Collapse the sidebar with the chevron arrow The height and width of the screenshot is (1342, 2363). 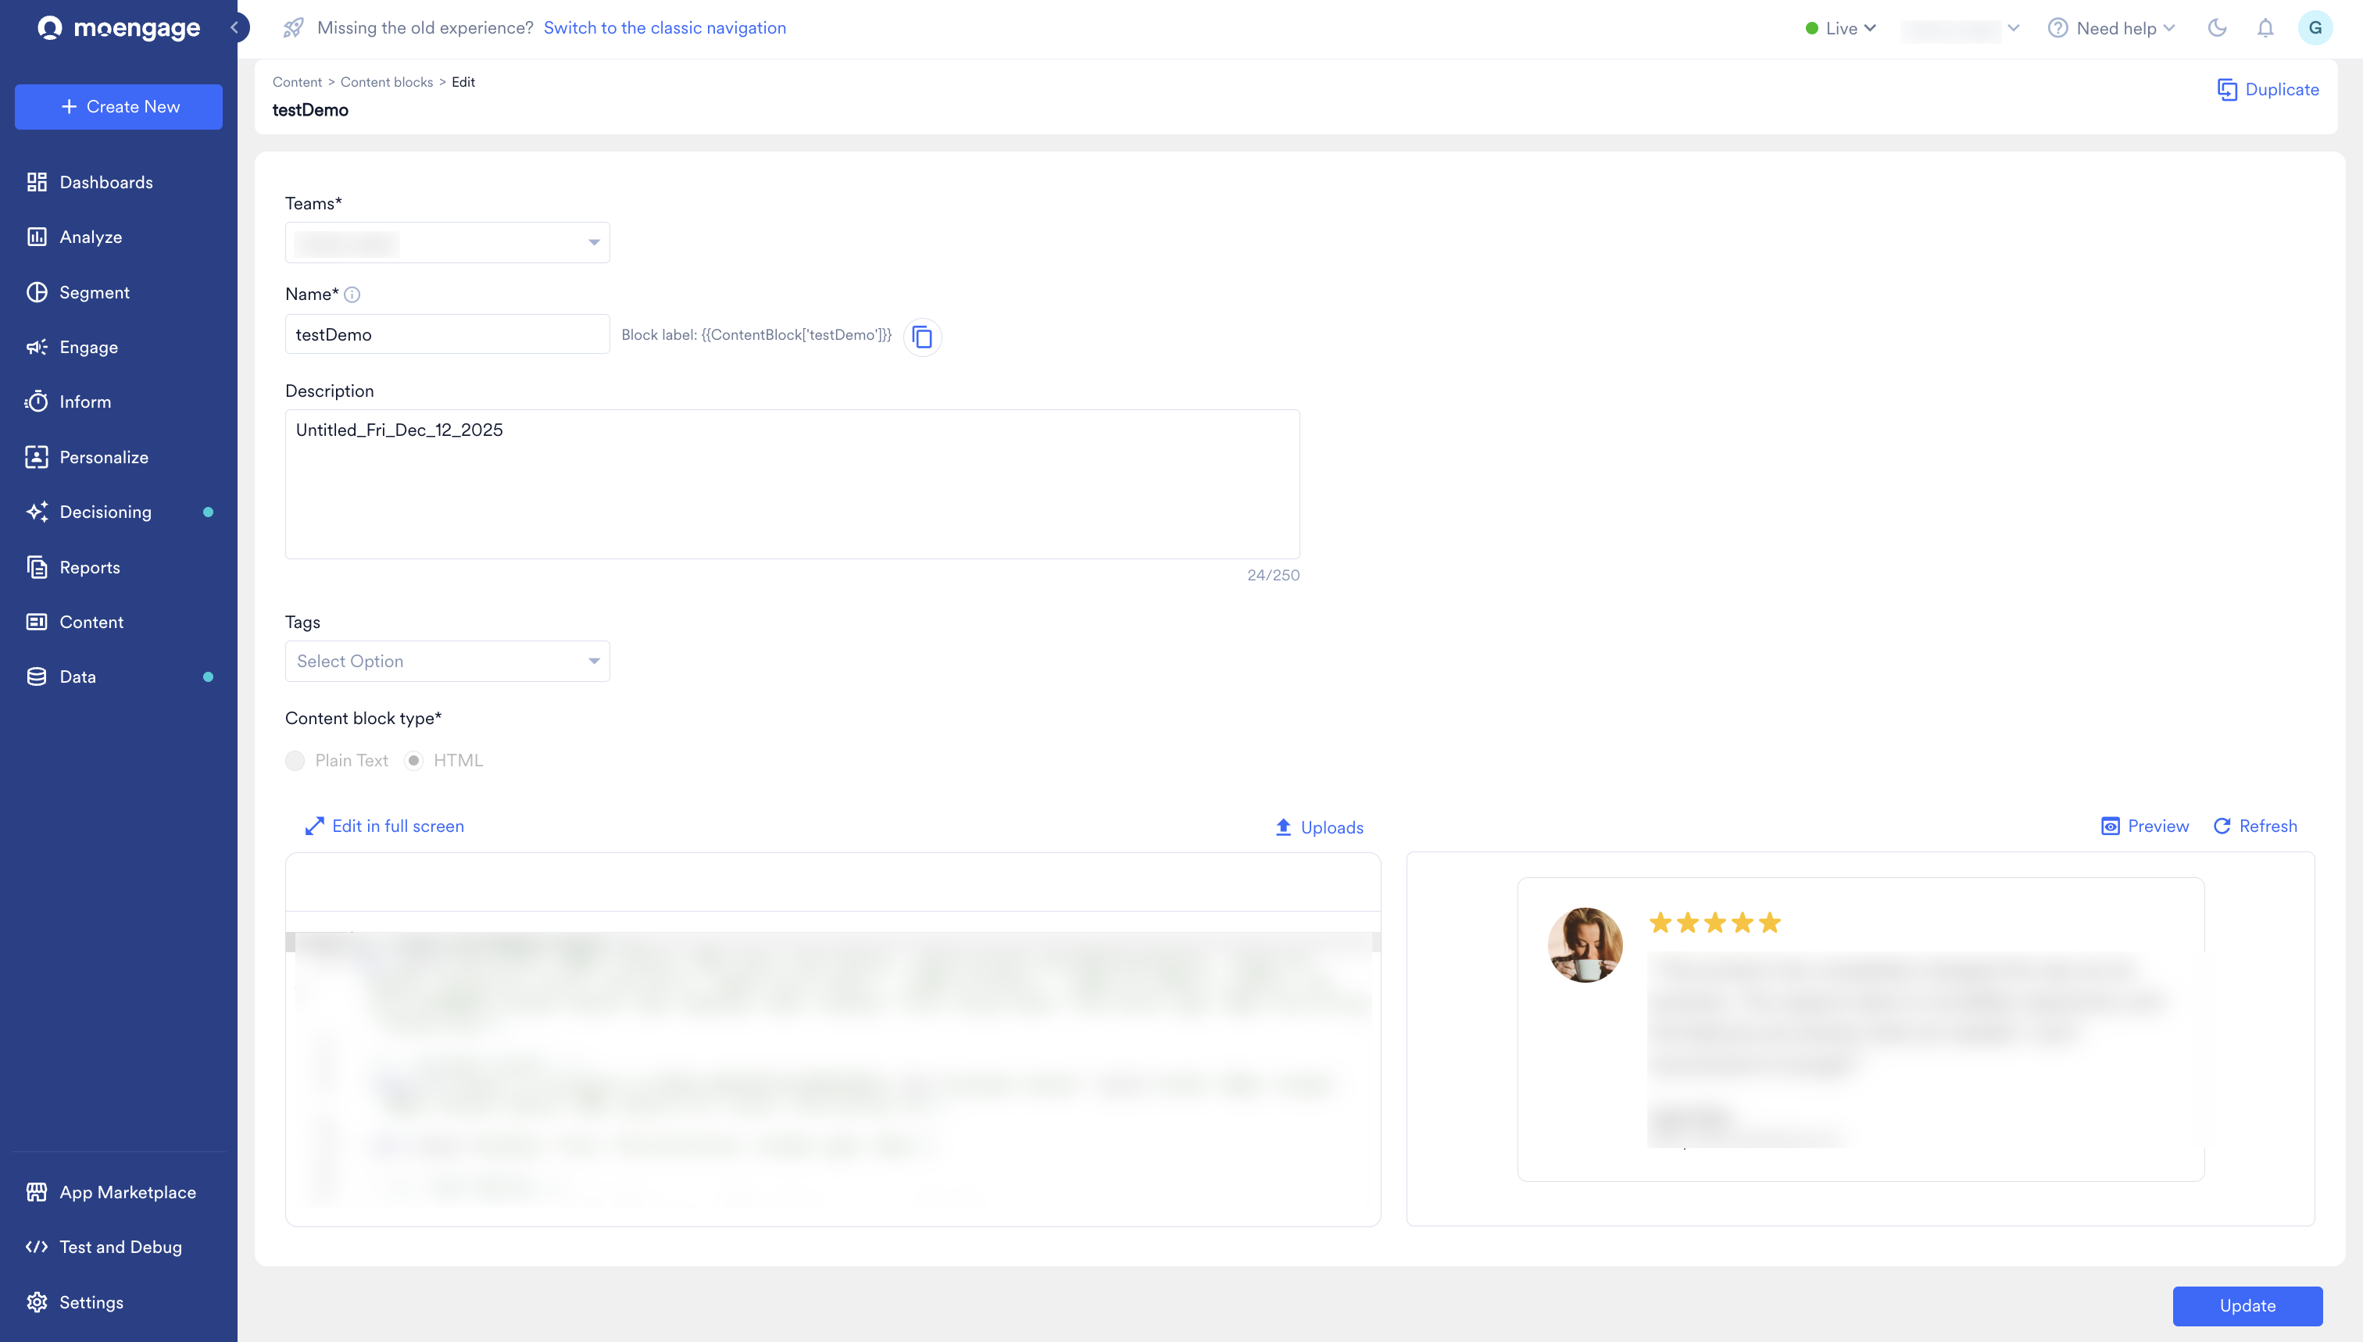[x=235, y=27]
